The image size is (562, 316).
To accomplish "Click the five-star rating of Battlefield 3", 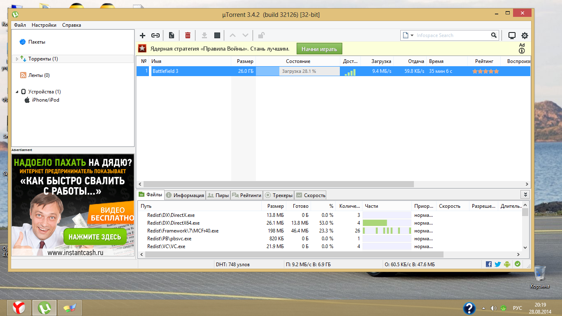I will pos(485,71).
